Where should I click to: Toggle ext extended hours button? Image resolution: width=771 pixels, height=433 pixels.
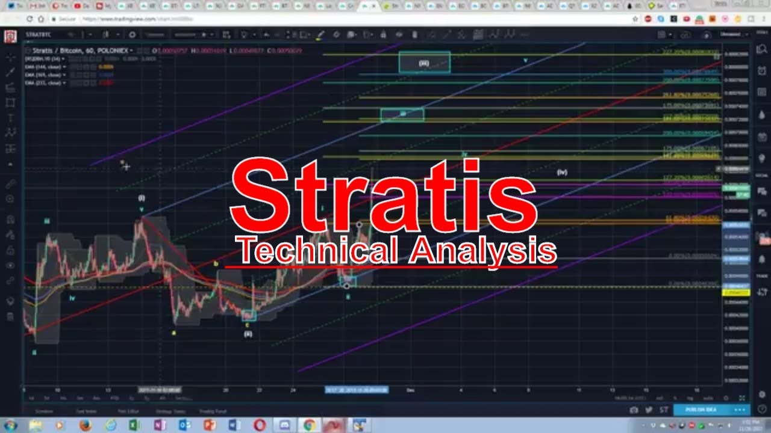pos(660,398)
